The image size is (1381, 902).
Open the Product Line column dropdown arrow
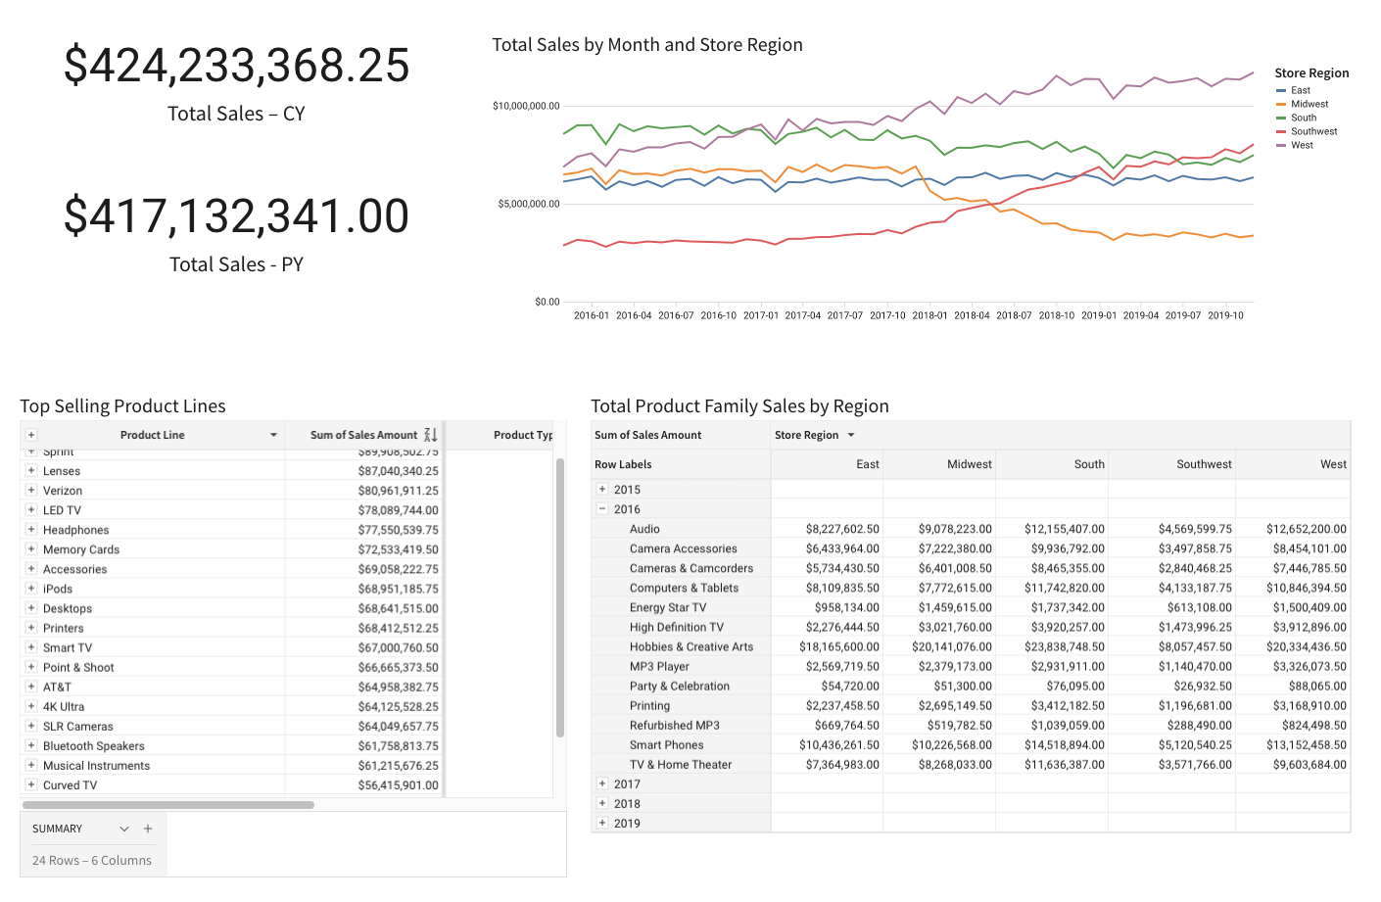pos(273,435)
